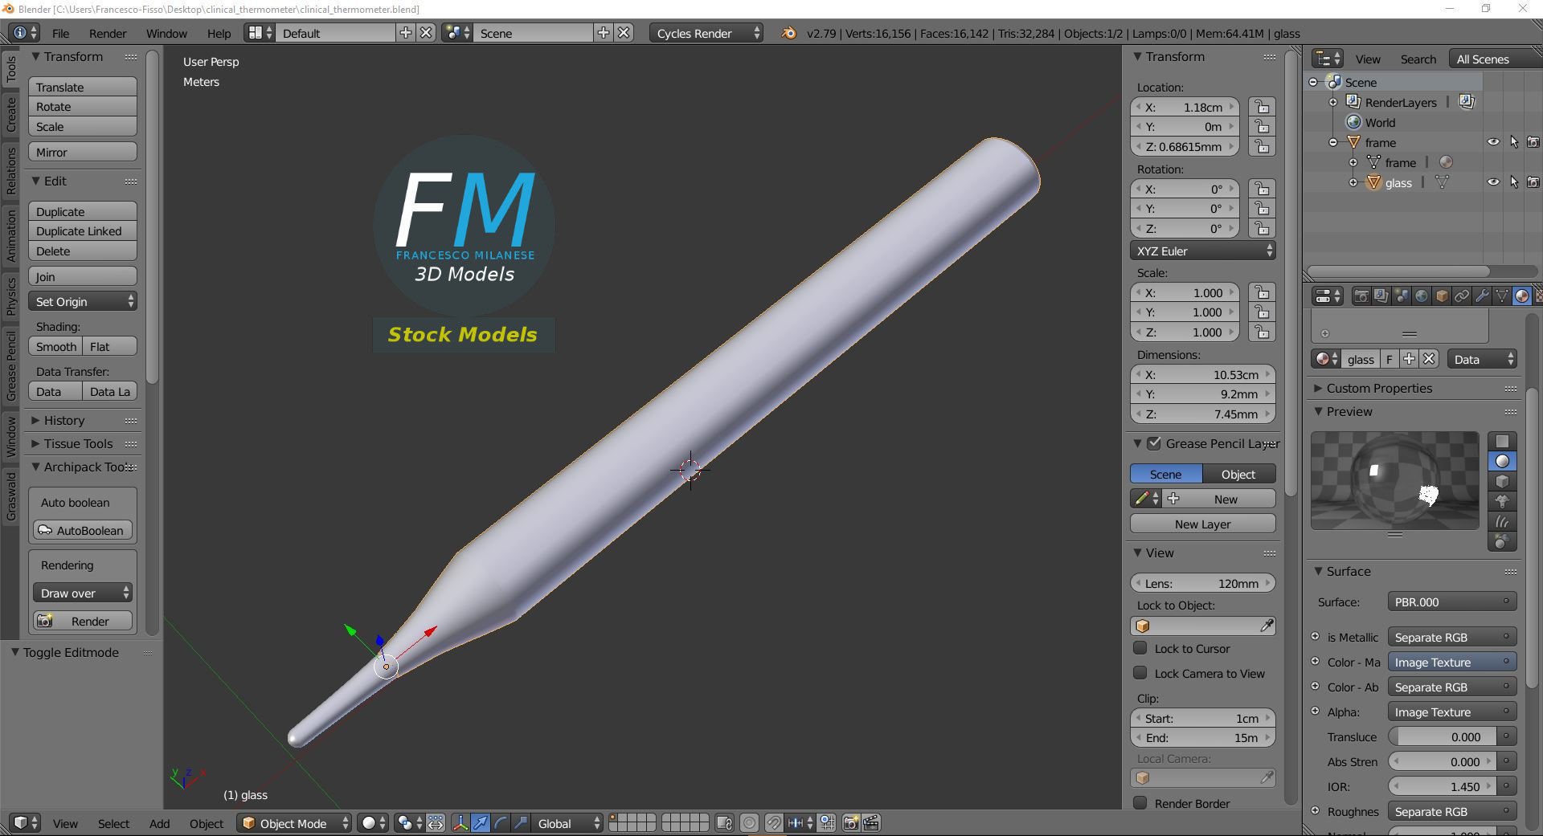Click the Lens 120mm field
Image resolution: width=1543 pixels, height=836 pixels.
1203,583
